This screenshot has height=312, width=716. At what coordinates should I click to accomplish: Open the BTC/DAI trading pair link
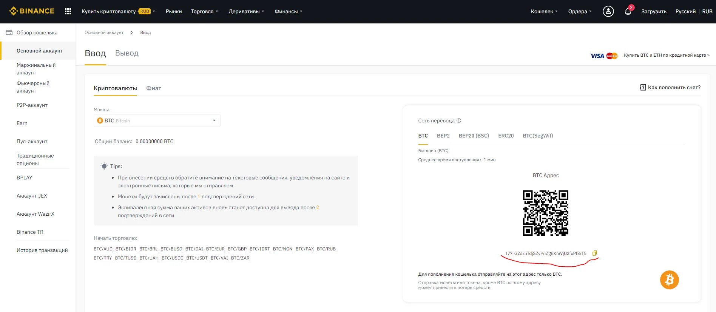coord(194,249)
